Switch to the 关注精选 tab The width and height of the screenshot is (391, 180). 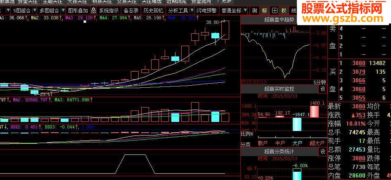152,2
